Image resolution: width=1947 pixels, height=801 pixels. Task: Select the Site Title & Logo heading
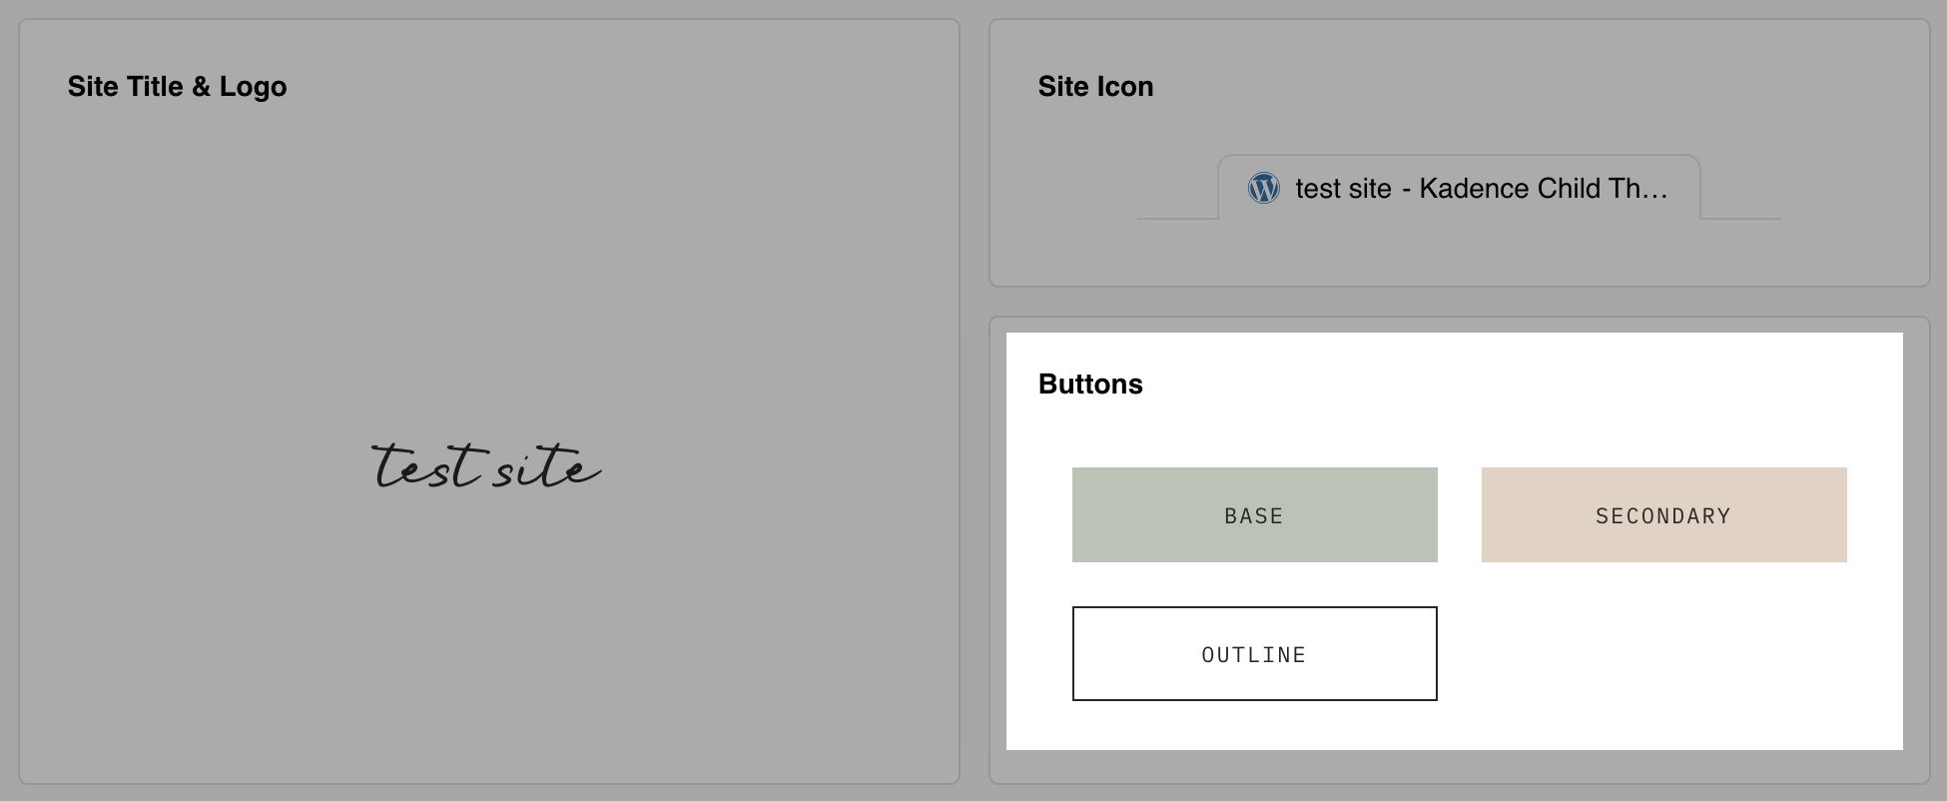pyautogui.click(x=177, y=87)
